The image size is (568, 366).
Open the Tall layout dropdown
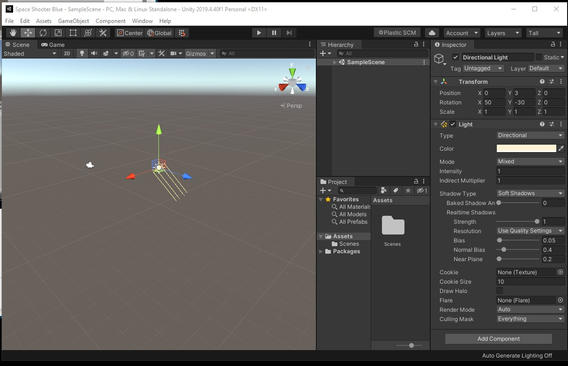click(544, 33)
